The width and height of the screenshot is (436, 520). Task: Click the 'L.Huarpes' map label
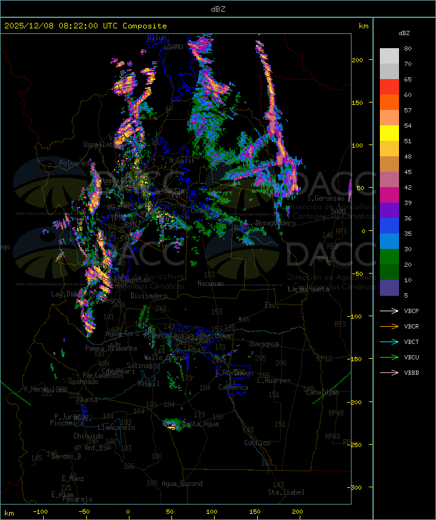(x=274, y=380)
